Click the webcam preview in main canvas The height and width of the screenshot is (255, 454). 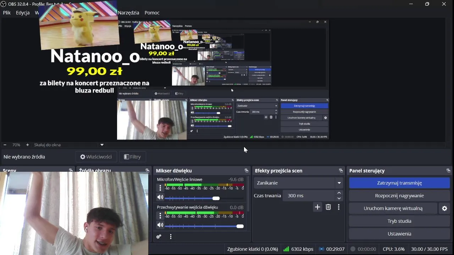coord(152,120)
